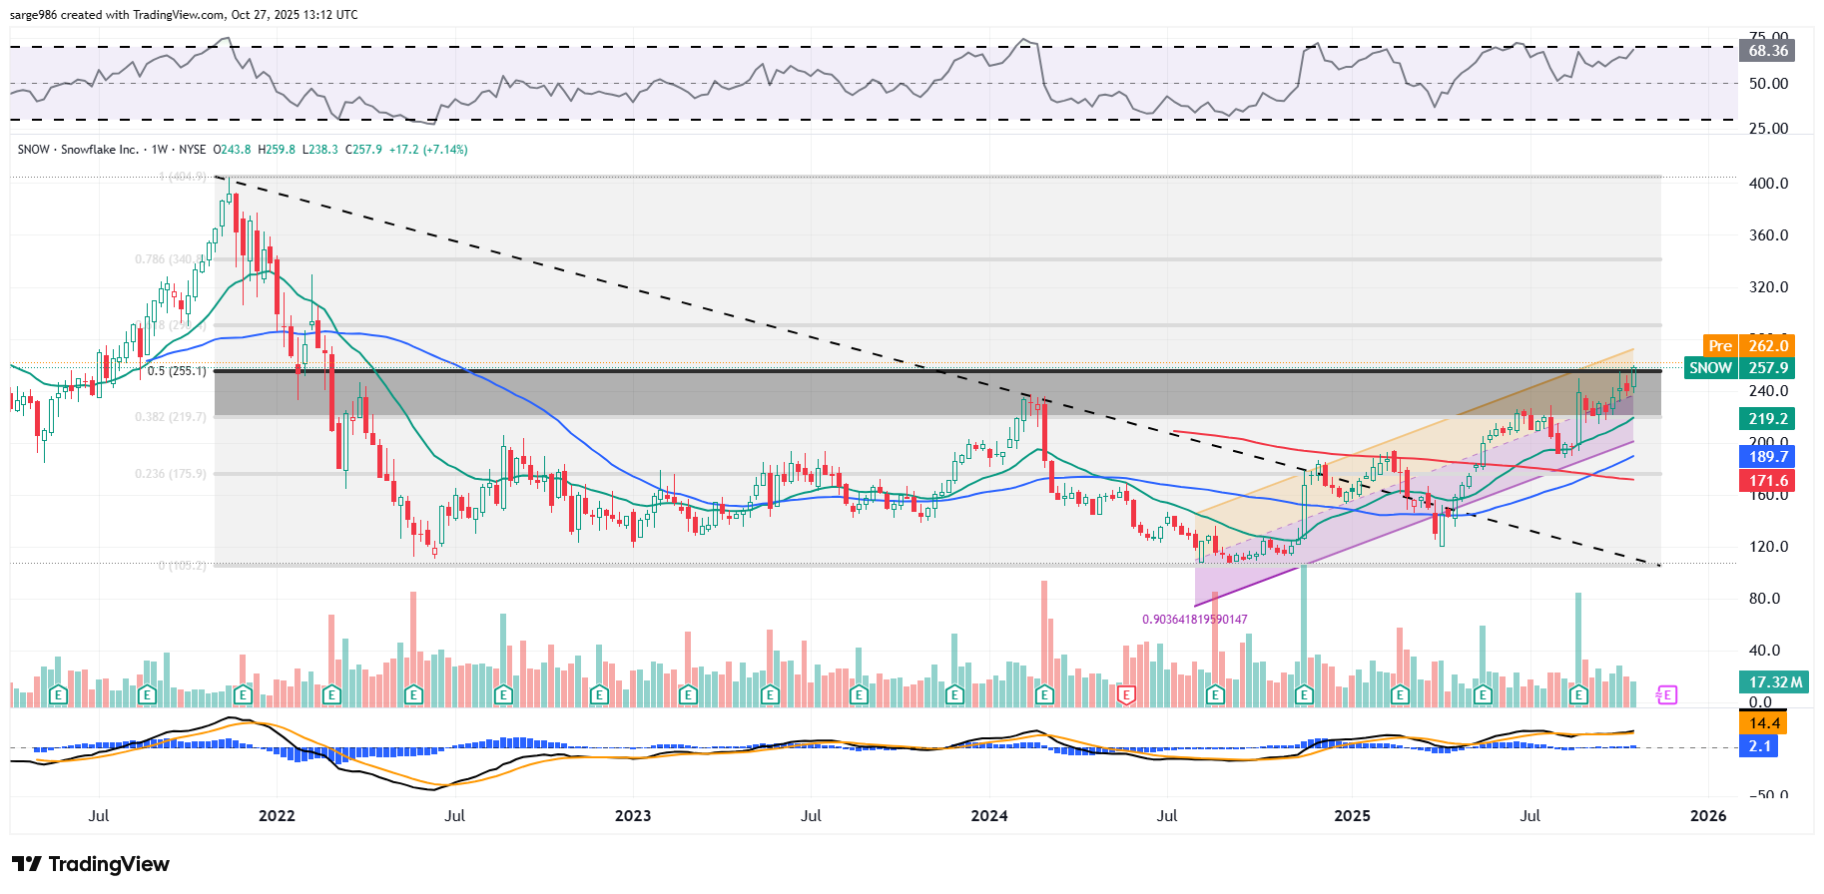Image resolution: width=1824 pixels, height=894 pixels.
Task: Open the most recent green earnings marker
Action: click(1578, 694)
